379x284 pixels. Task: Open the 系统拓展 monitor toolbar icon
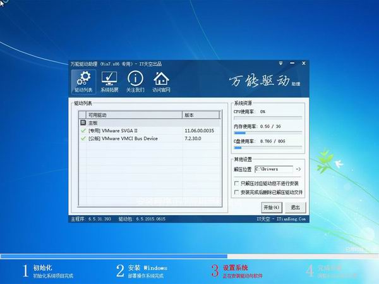pyautogui.click(x=109, y=82)
